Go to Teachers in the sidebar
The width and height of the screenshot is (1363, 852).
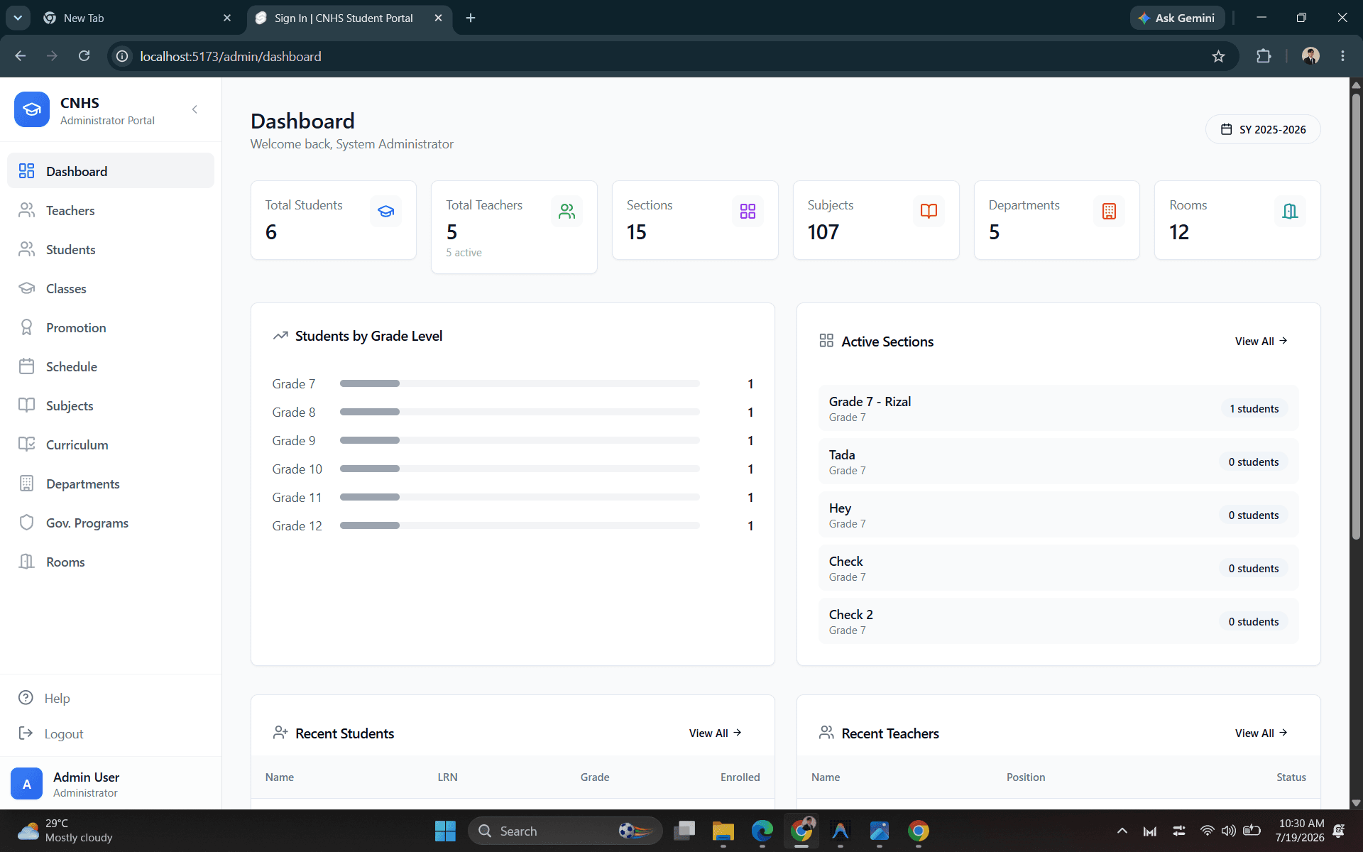[111, 210]
